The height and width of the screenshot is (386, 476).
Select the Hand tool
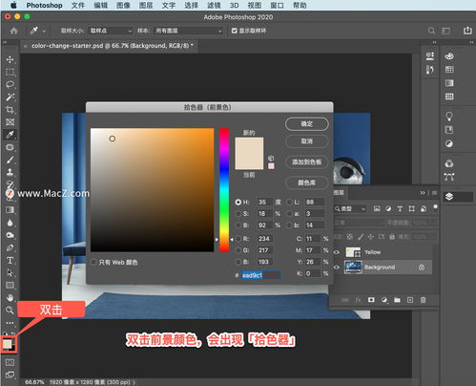(x=10, y=297)
